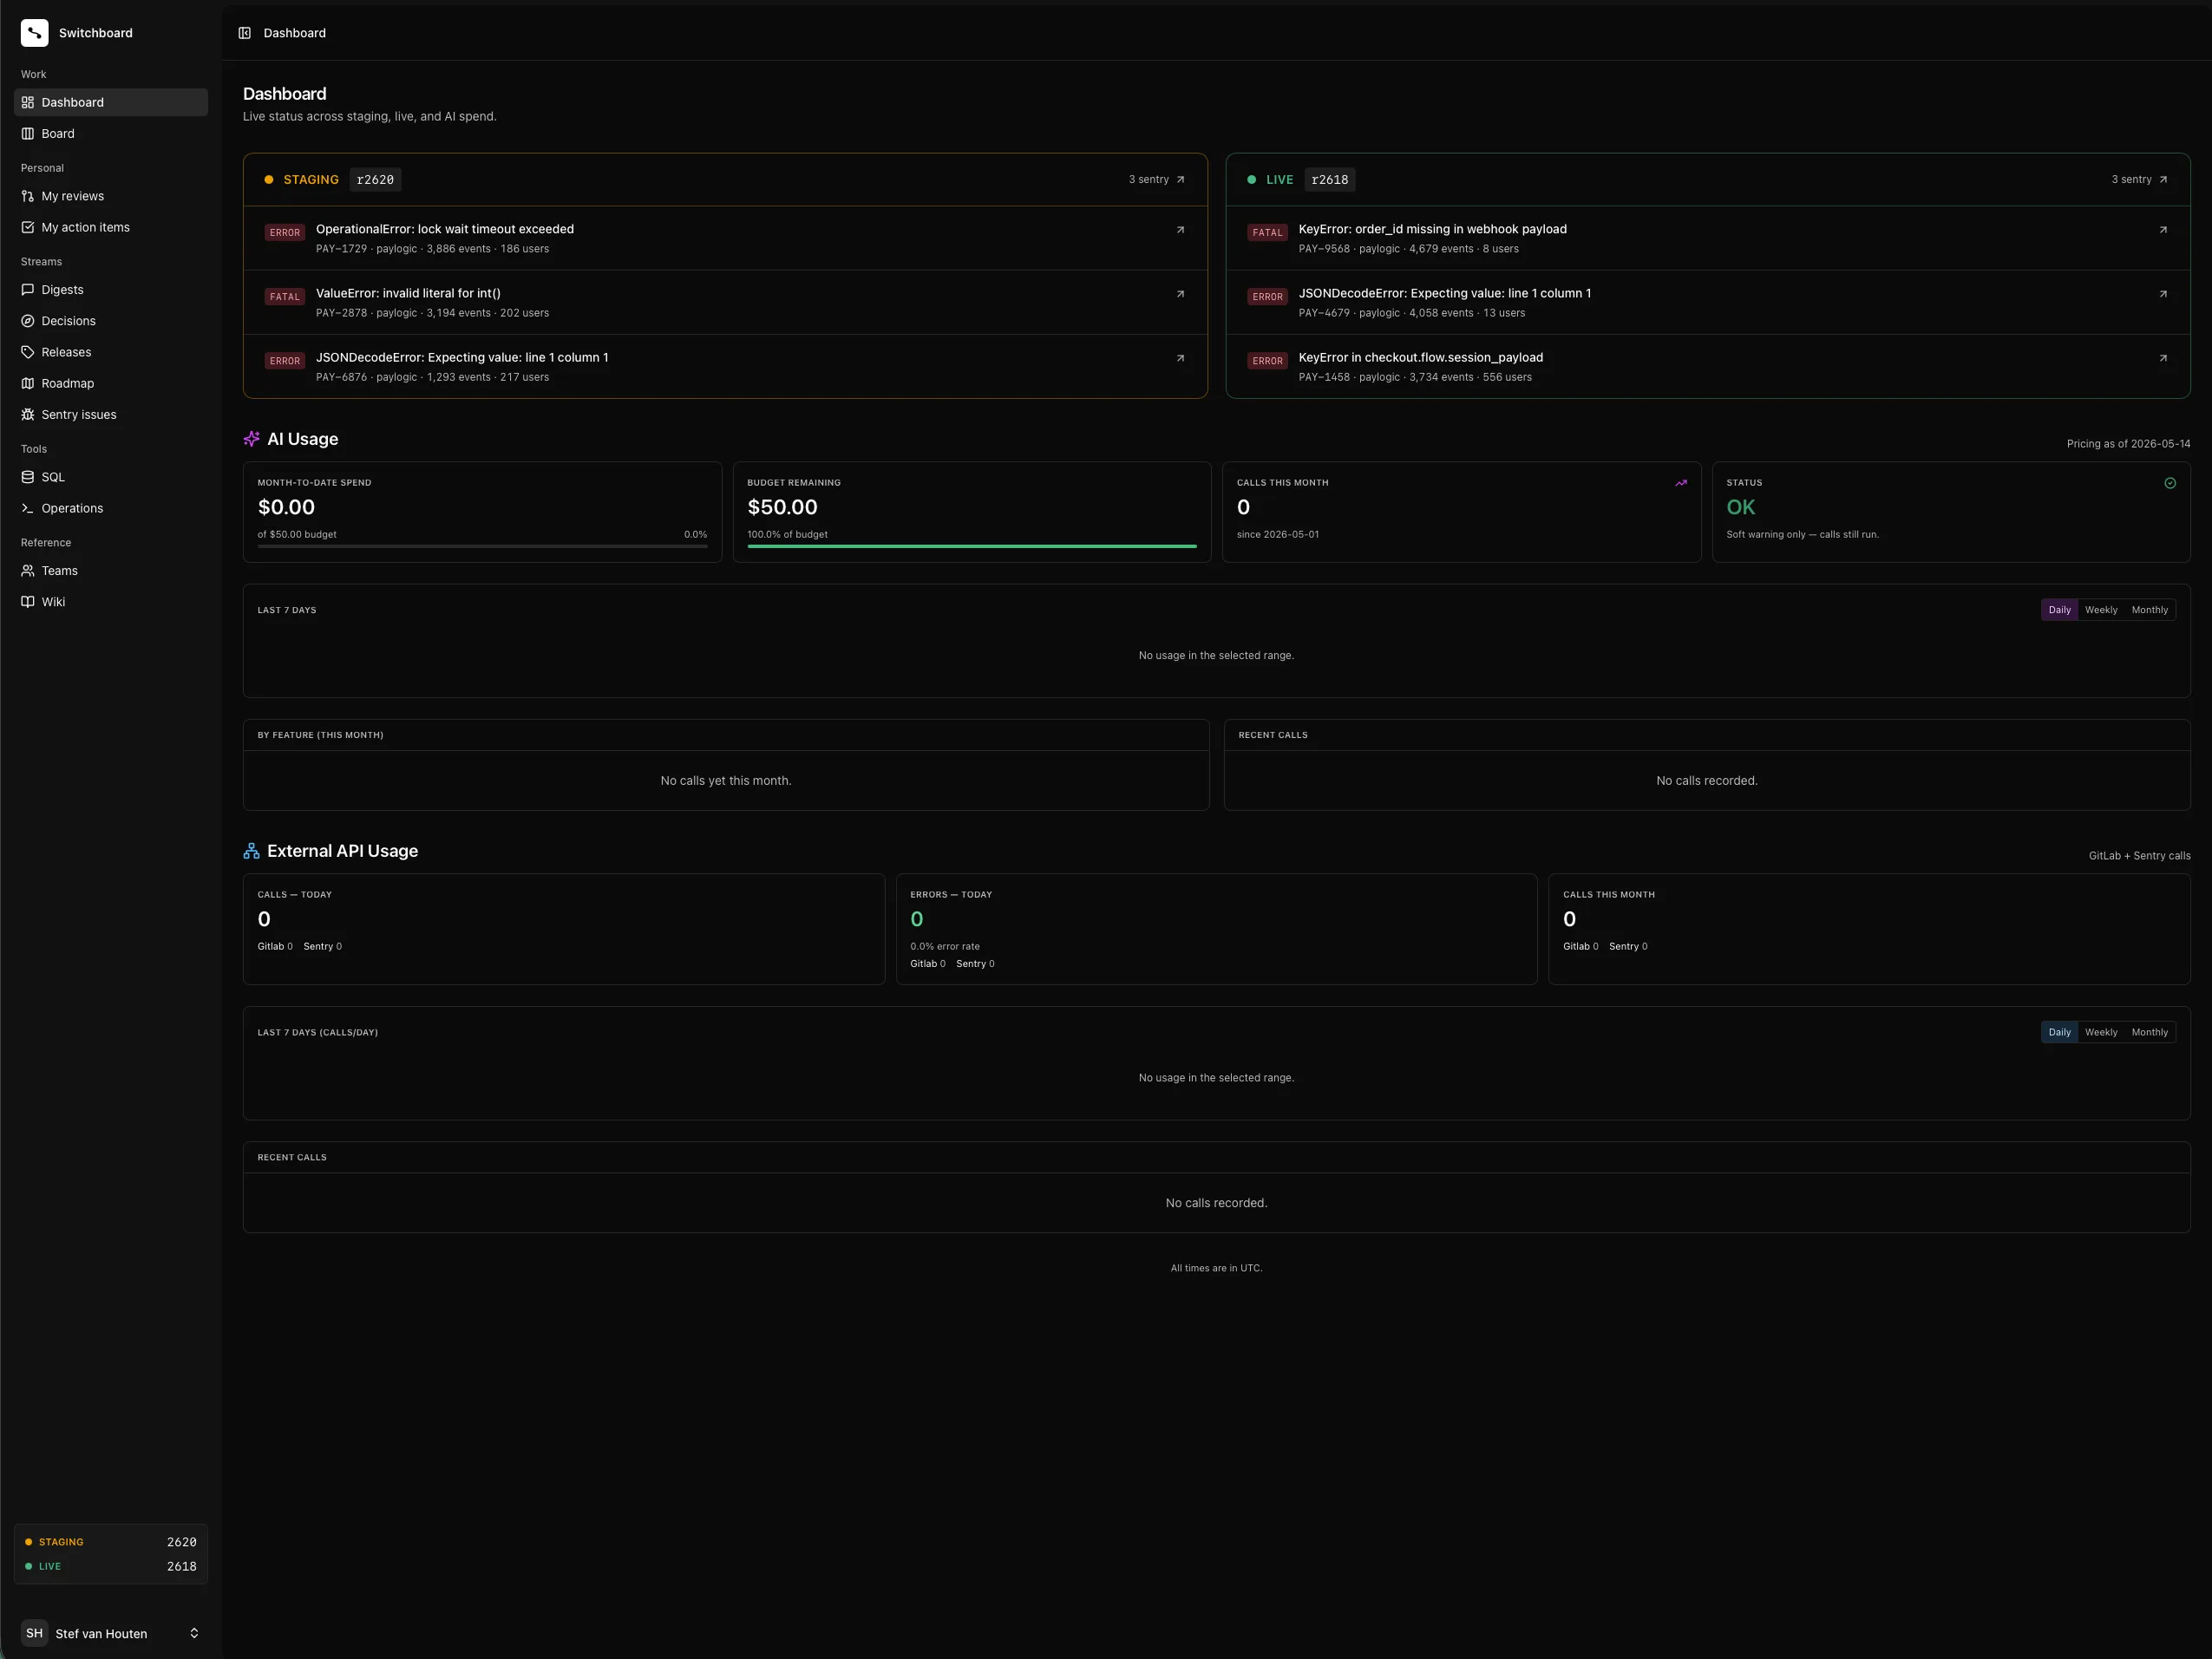Open external link for KeyError order_id missing
Image resolution: width=2212 pixels, height=1659 pixels.
pos(2163,230)
